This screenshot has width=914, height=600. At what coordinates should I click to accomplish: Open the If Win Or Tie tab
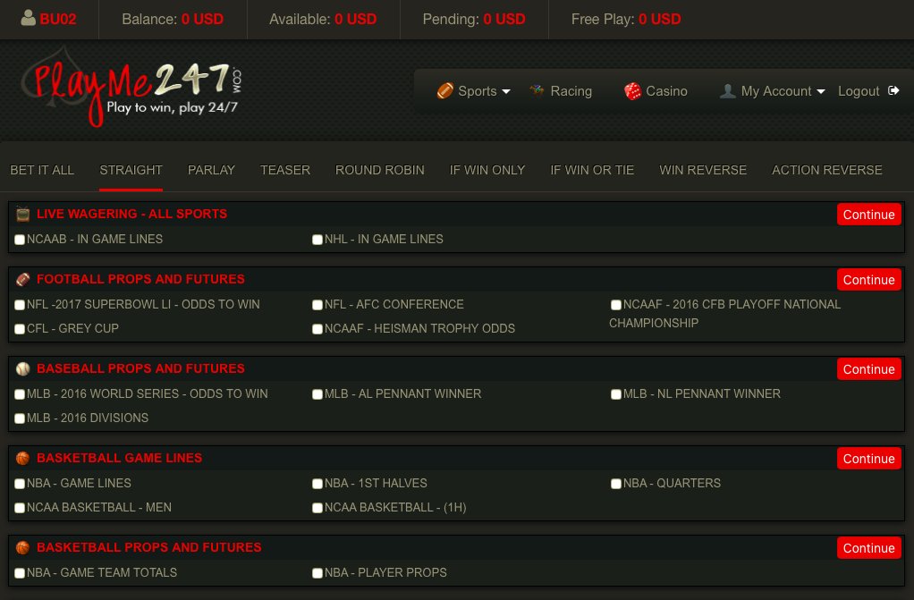(592, 170)
